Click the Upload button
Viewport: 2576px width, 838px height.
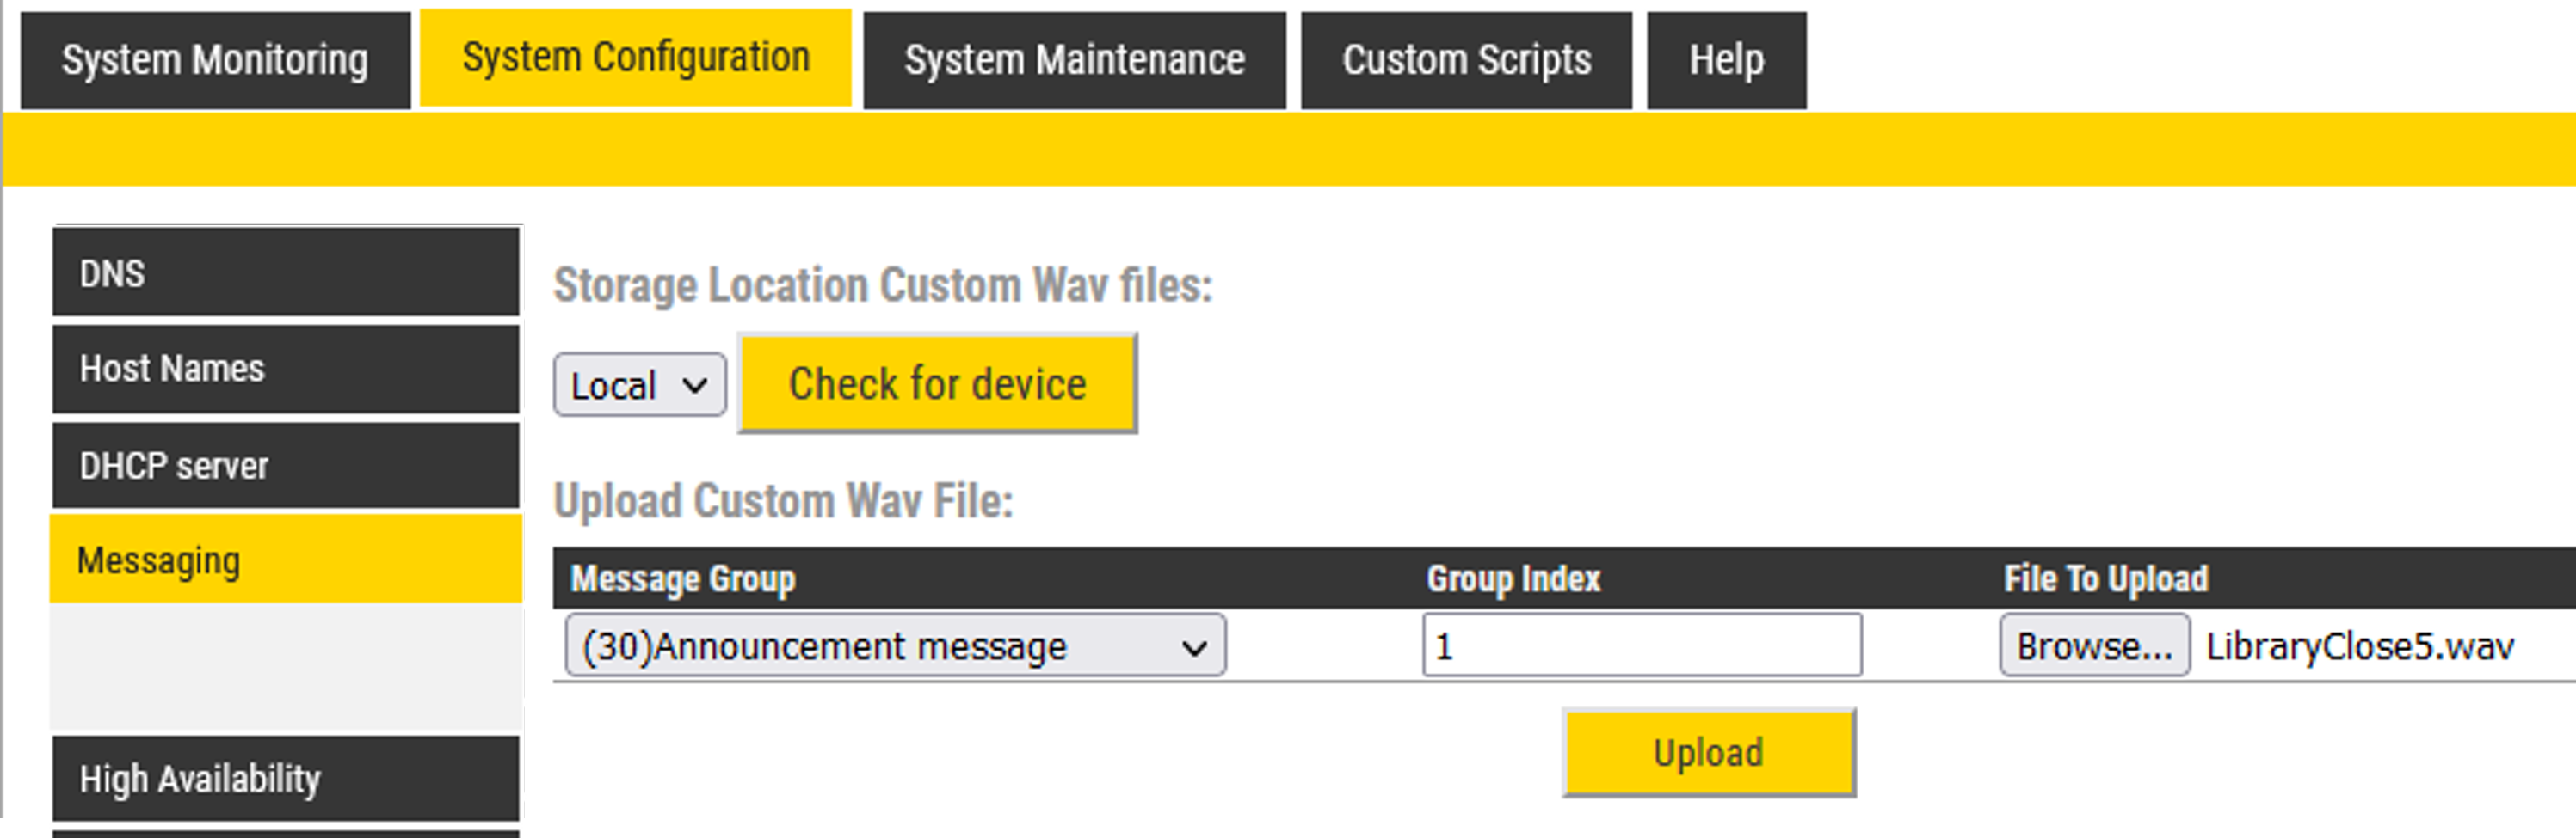click(x=1708, y=753)
